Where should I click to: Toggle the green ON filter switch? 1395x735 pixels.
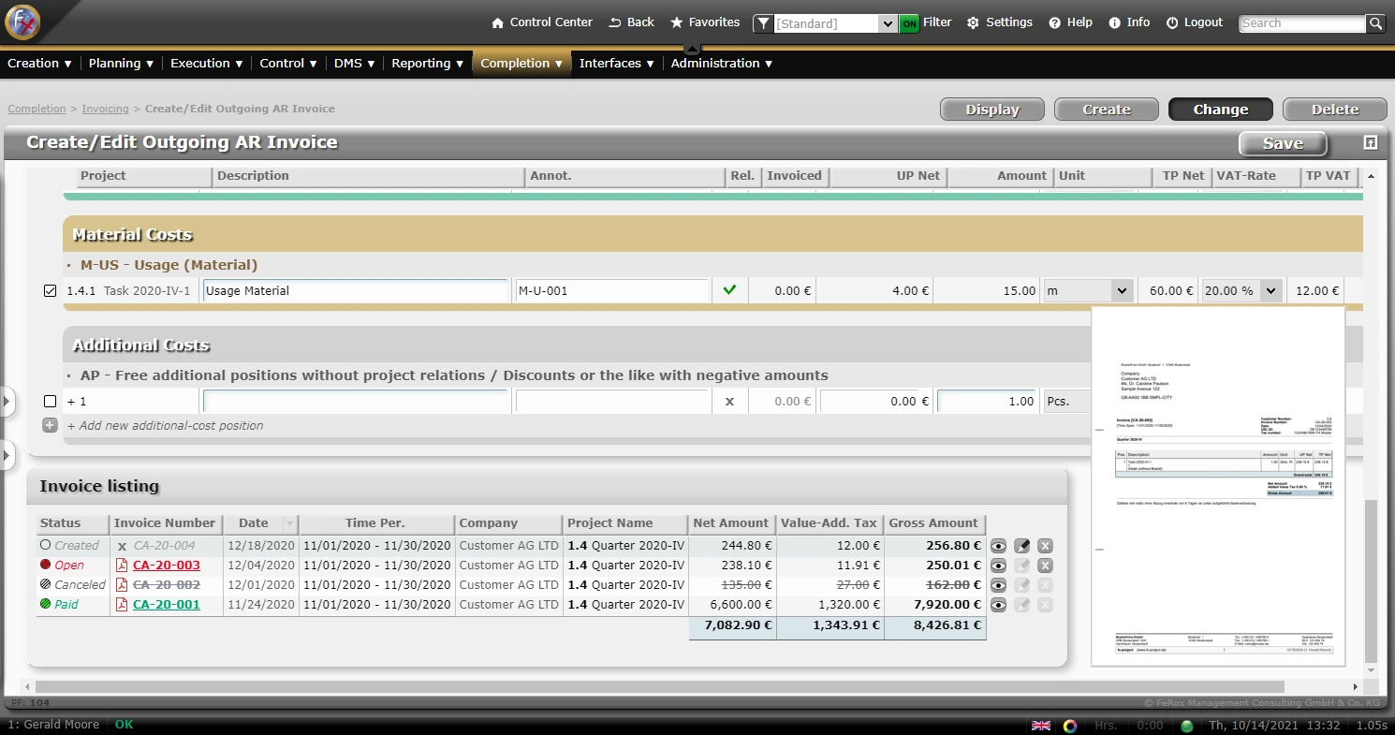click(909, 23)
